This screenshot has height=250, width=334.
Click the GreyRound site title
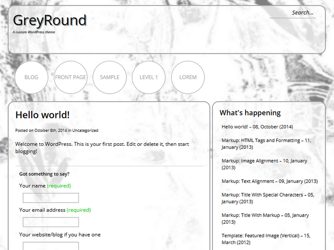point(50,20)
